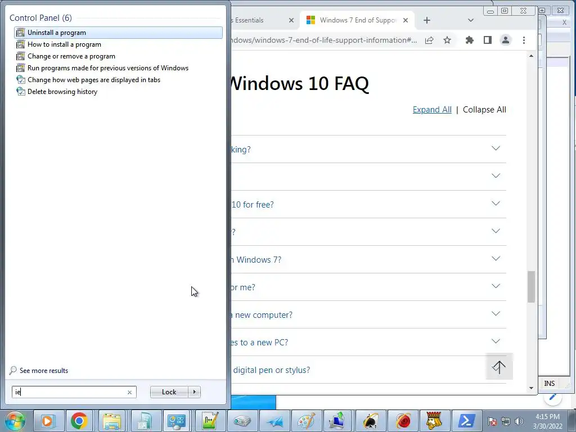Bookmark this page with the star icon
This screenshot has height=432, width=576.
(x=447, y=40)
